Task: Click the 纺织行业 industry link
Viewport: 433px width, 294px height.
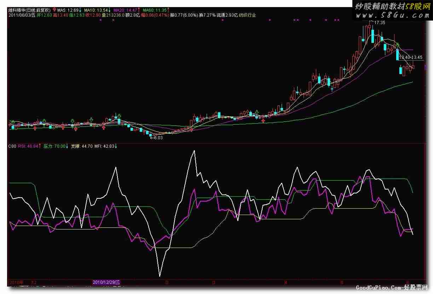Action: click(247, 15)
